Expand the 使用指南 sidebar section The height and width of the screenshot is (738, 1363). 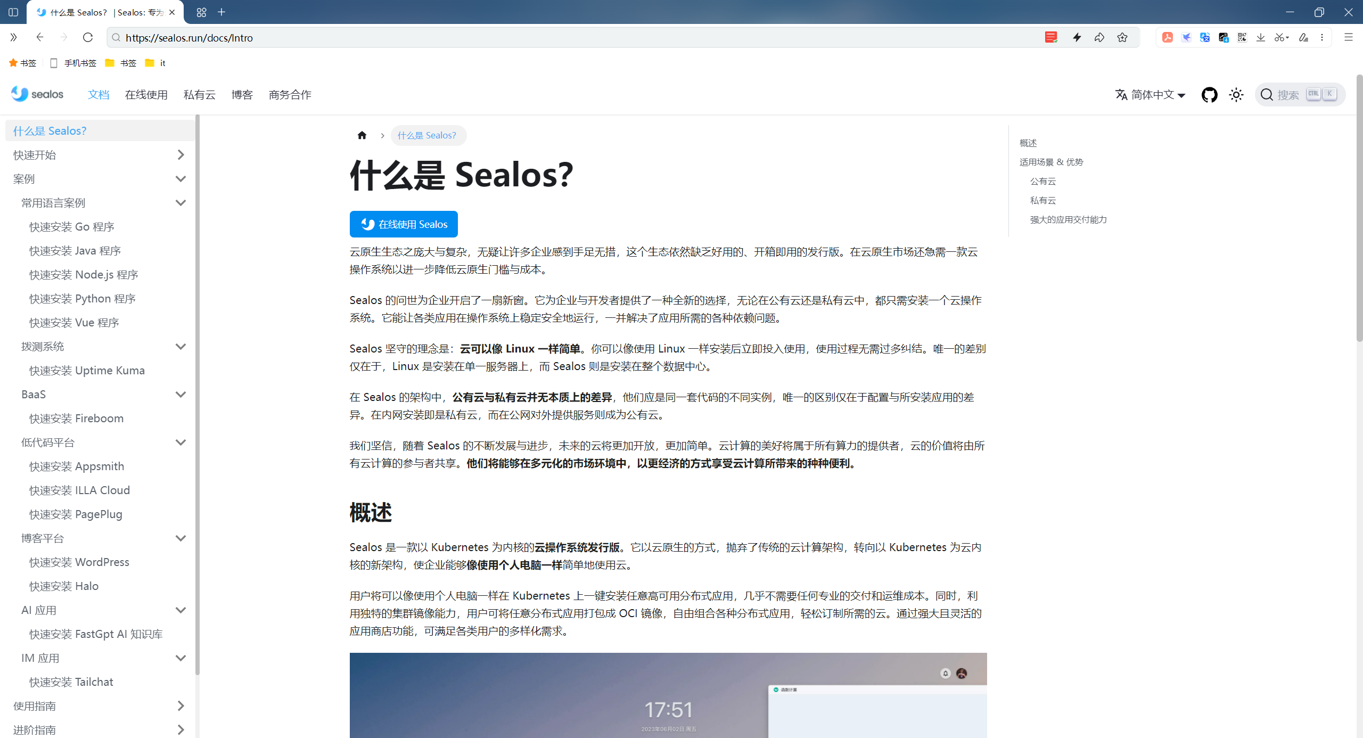[x=99, y=706]
